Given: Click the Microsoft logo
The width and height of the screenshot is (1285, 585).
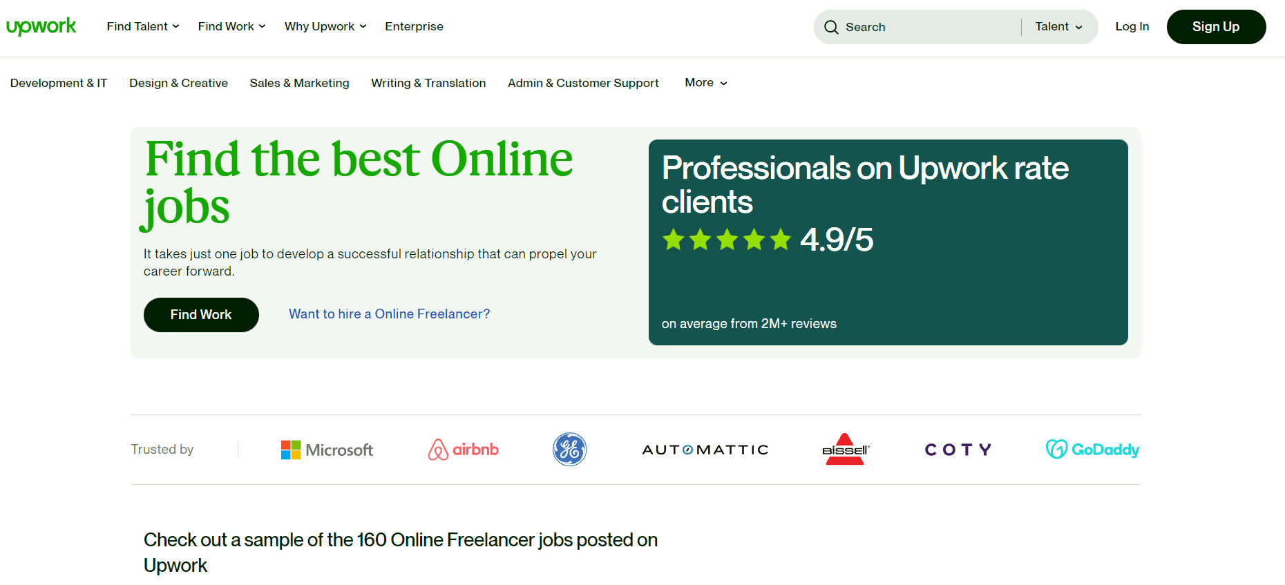Looking at the screenshot, I should (x=327, y=450).
